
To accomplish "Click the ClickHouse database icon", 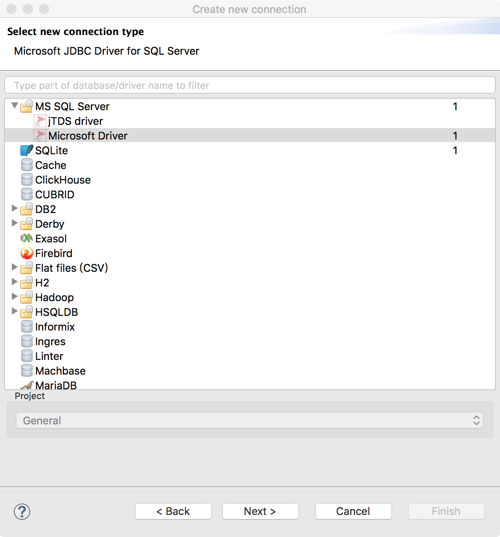I will [27, 180].
